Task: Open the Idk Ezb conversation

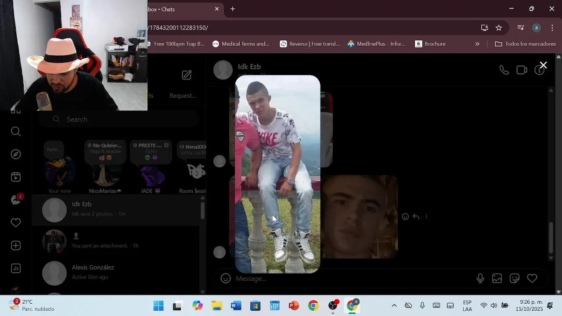Action: point(115,210)
